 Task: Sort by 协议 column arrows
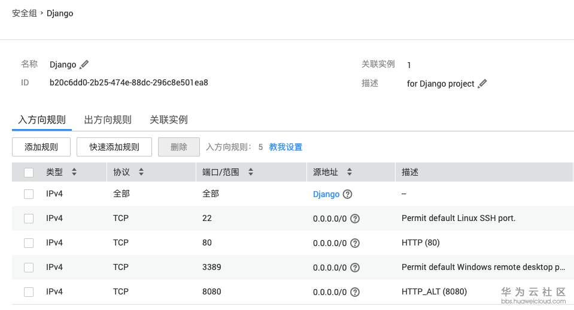pos(141,172)
